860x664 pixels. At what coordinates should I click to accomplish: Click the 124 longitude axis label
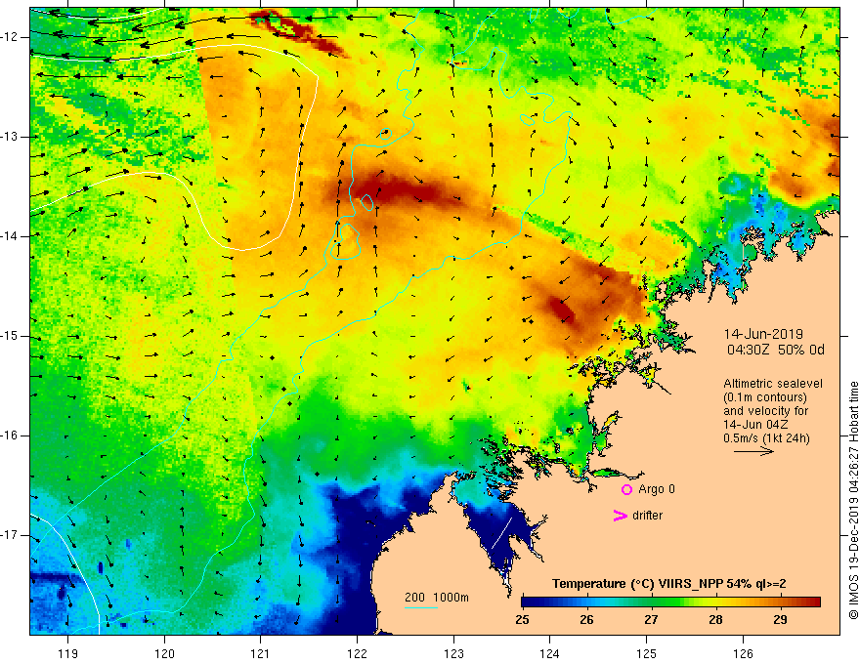pos(550,653)
